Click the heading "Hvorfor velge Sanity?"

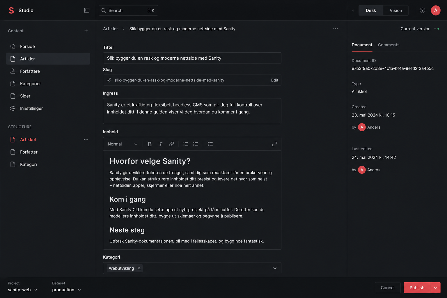point(150,161)
